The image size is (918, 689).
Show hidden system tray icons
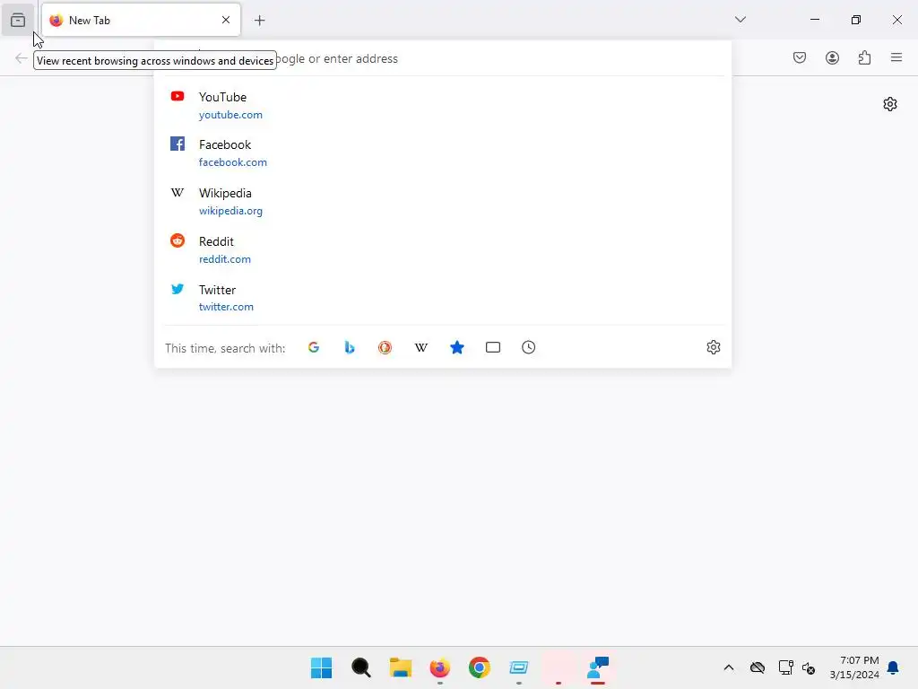[729, 667]
